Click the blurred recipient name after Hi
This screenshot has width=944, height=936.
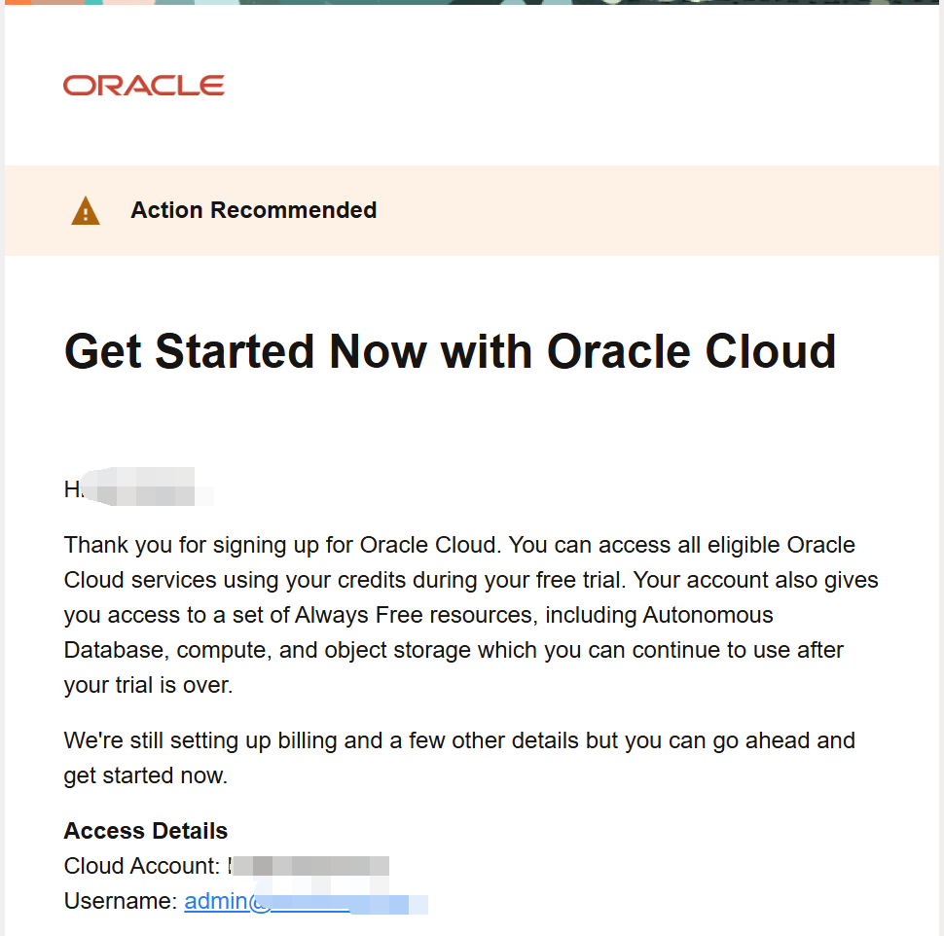click(x=148, y=486)
